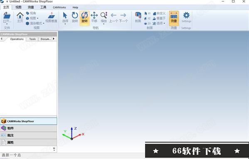Expand the chevron at pane bottom
This screenshot has width=249, height=159.
point(54,149)
